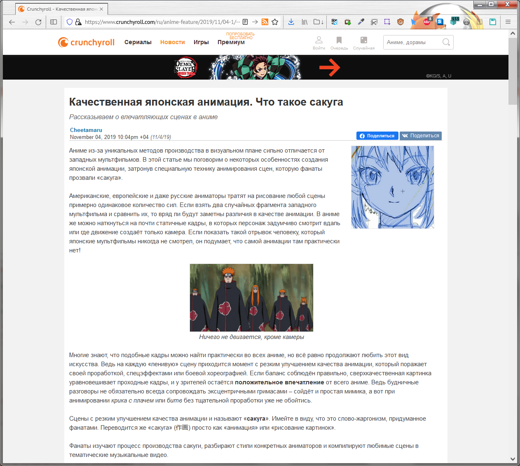This screenshot has height=466, width=520.
Task: Open the Очередь queue bookmark icon
Action: click(339, 43)
